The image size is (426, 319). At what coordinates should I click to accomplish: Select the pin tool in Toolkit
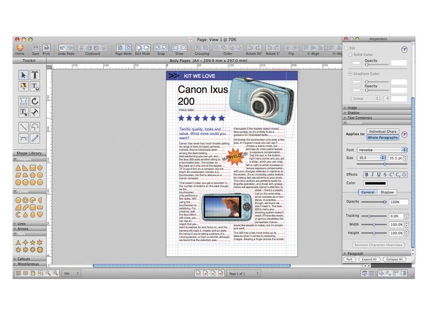click(35, 112)
